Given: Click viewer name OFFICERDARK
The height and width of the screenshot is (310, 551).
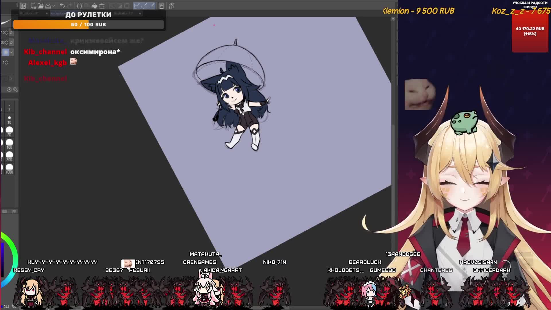Looking at the screenshot, I should coord(492,270).
